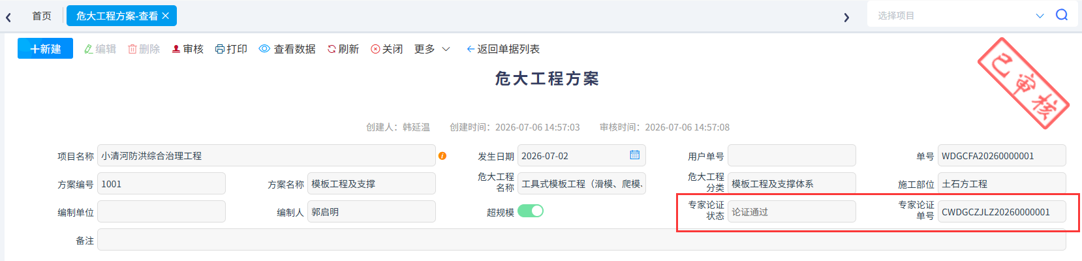Viewport: 1082px width, 261px height.
Task: Click the 备注 input field
Action: pyautogui.click(x=581, y=239)
